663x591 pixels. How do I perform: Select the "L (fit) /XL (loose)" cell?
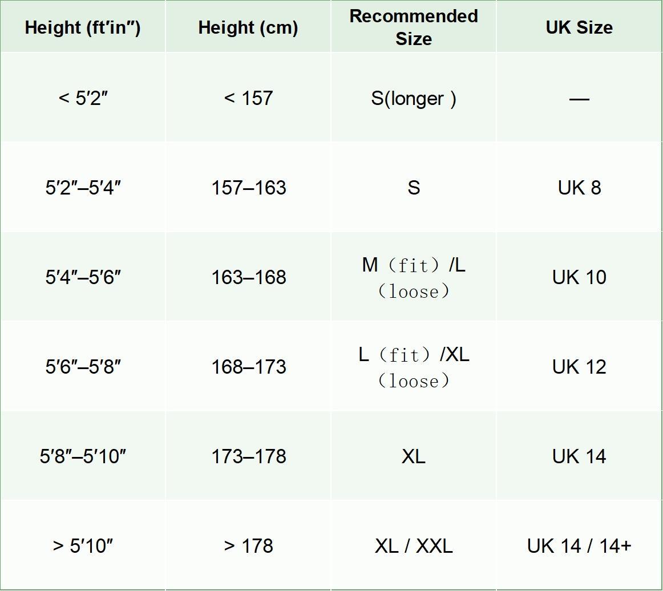click(x=414, y=367)
